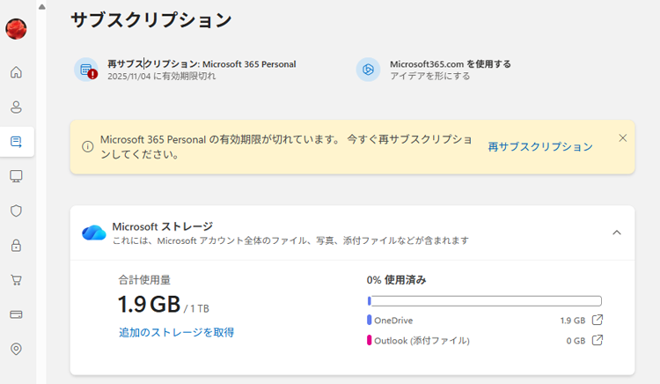The height and width of the screenshot is (384, 660).
Task: Open the shopping cart sidebar icon
Action: click(16, 280)
